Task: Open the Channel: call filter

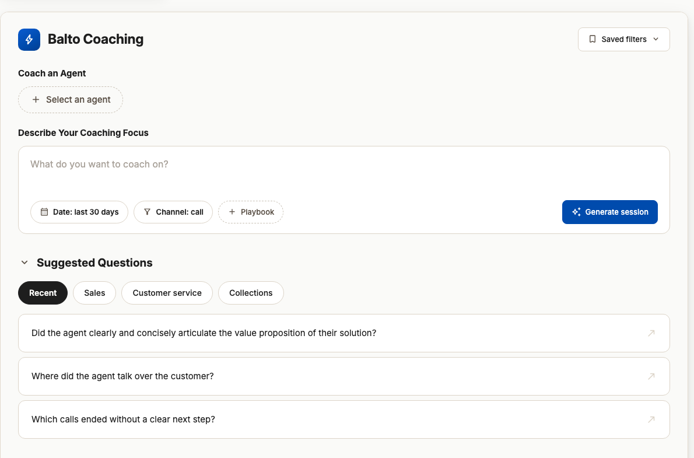Action: pos(173,212)
